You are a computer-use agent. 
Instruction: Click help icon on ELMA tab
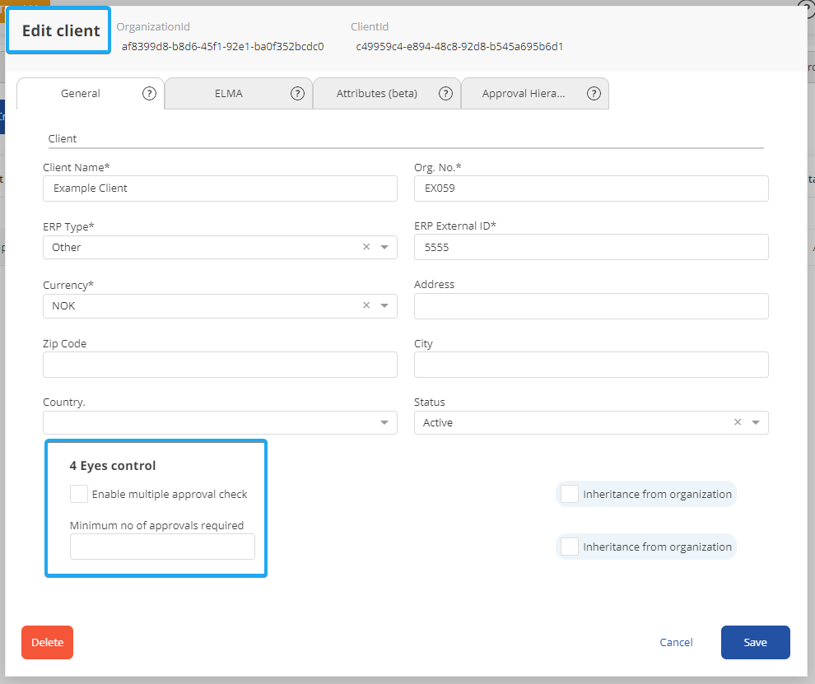(297, 93)
